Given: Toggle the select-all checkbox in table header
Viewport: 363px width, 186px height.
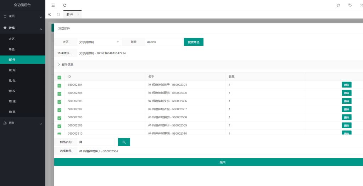Looking at the screenshot, I should (59, 77).
